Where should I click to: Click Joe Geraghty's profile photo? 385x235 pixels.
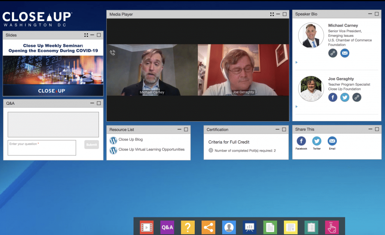click(x=311, y=89)
